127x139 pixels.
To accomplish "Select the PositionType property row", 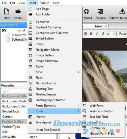I will (14, 127).
